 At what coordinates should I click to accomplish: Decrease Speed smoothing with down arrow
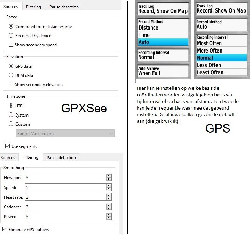pyautogui.click(x=109, y=189)
